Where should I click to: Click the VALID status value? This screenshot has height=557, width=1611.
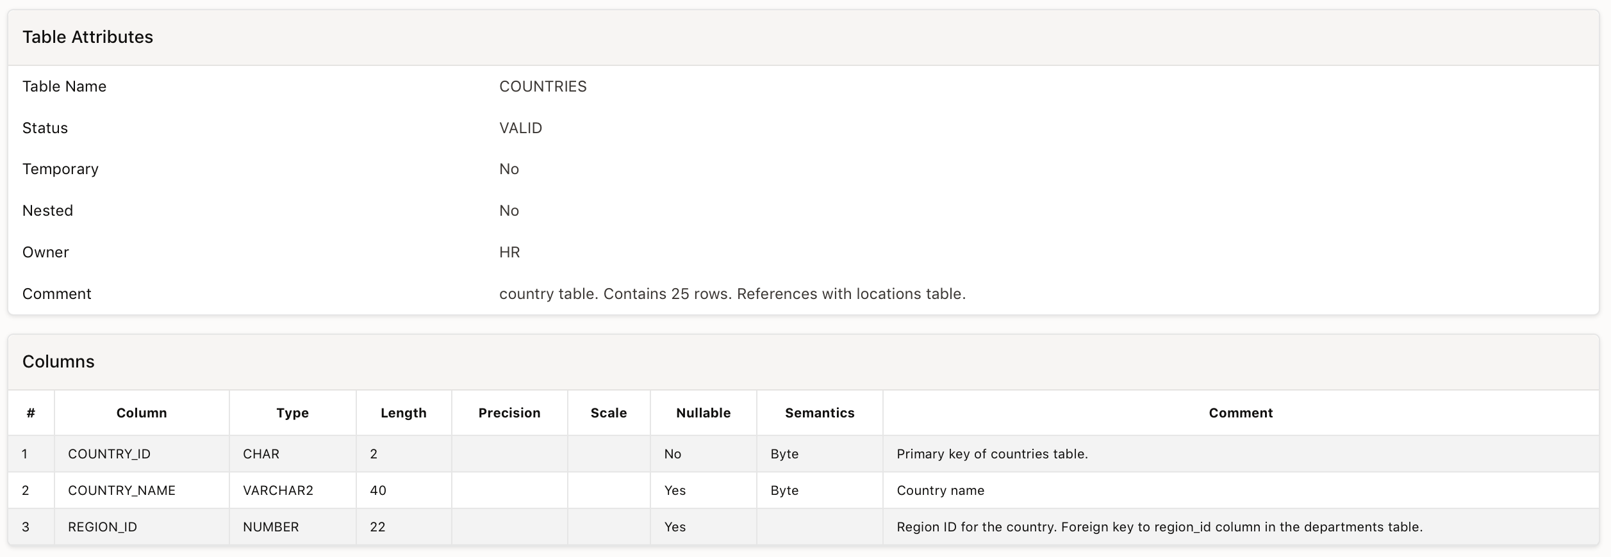[520, 128]
